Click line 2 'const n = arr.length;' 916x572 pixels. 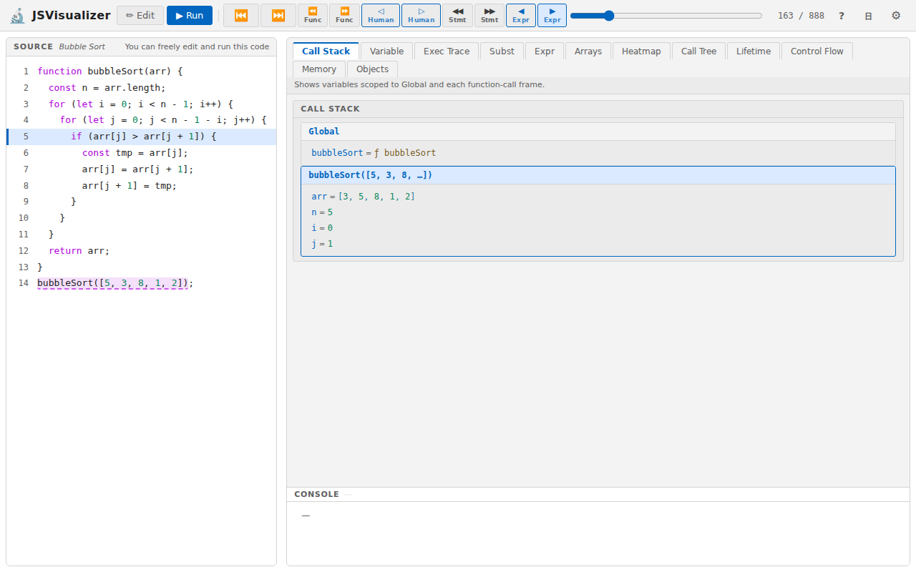142,88
